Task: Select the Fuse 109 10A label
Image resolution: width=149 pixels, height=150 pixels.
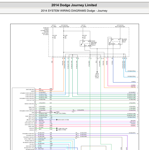Action: click(x=66, y=37)
